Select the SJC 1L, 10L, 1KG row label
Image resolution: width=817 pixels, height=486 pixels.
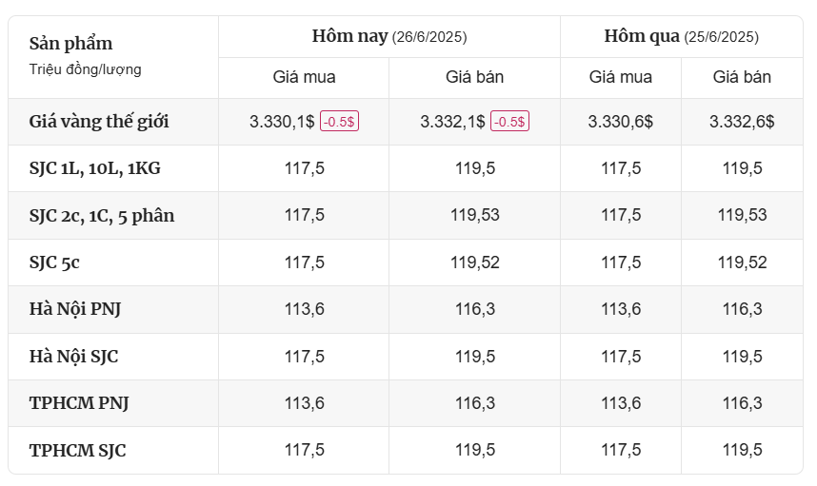pos(95,168)
